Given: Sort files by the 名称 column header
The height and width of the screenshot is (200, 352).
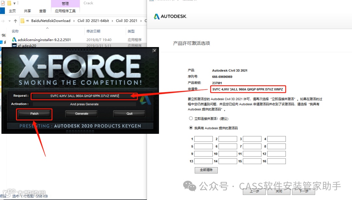Looking at the screenshot, I should 15,31.
